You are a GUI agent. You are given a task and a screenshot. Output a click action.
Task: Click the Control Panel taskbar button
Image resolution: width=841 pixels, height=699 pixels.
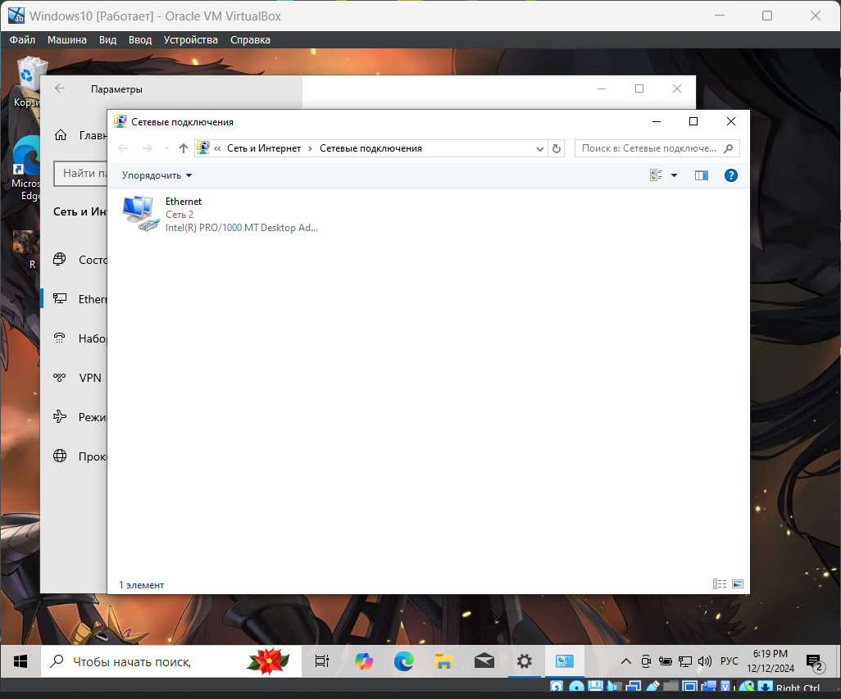564,661
